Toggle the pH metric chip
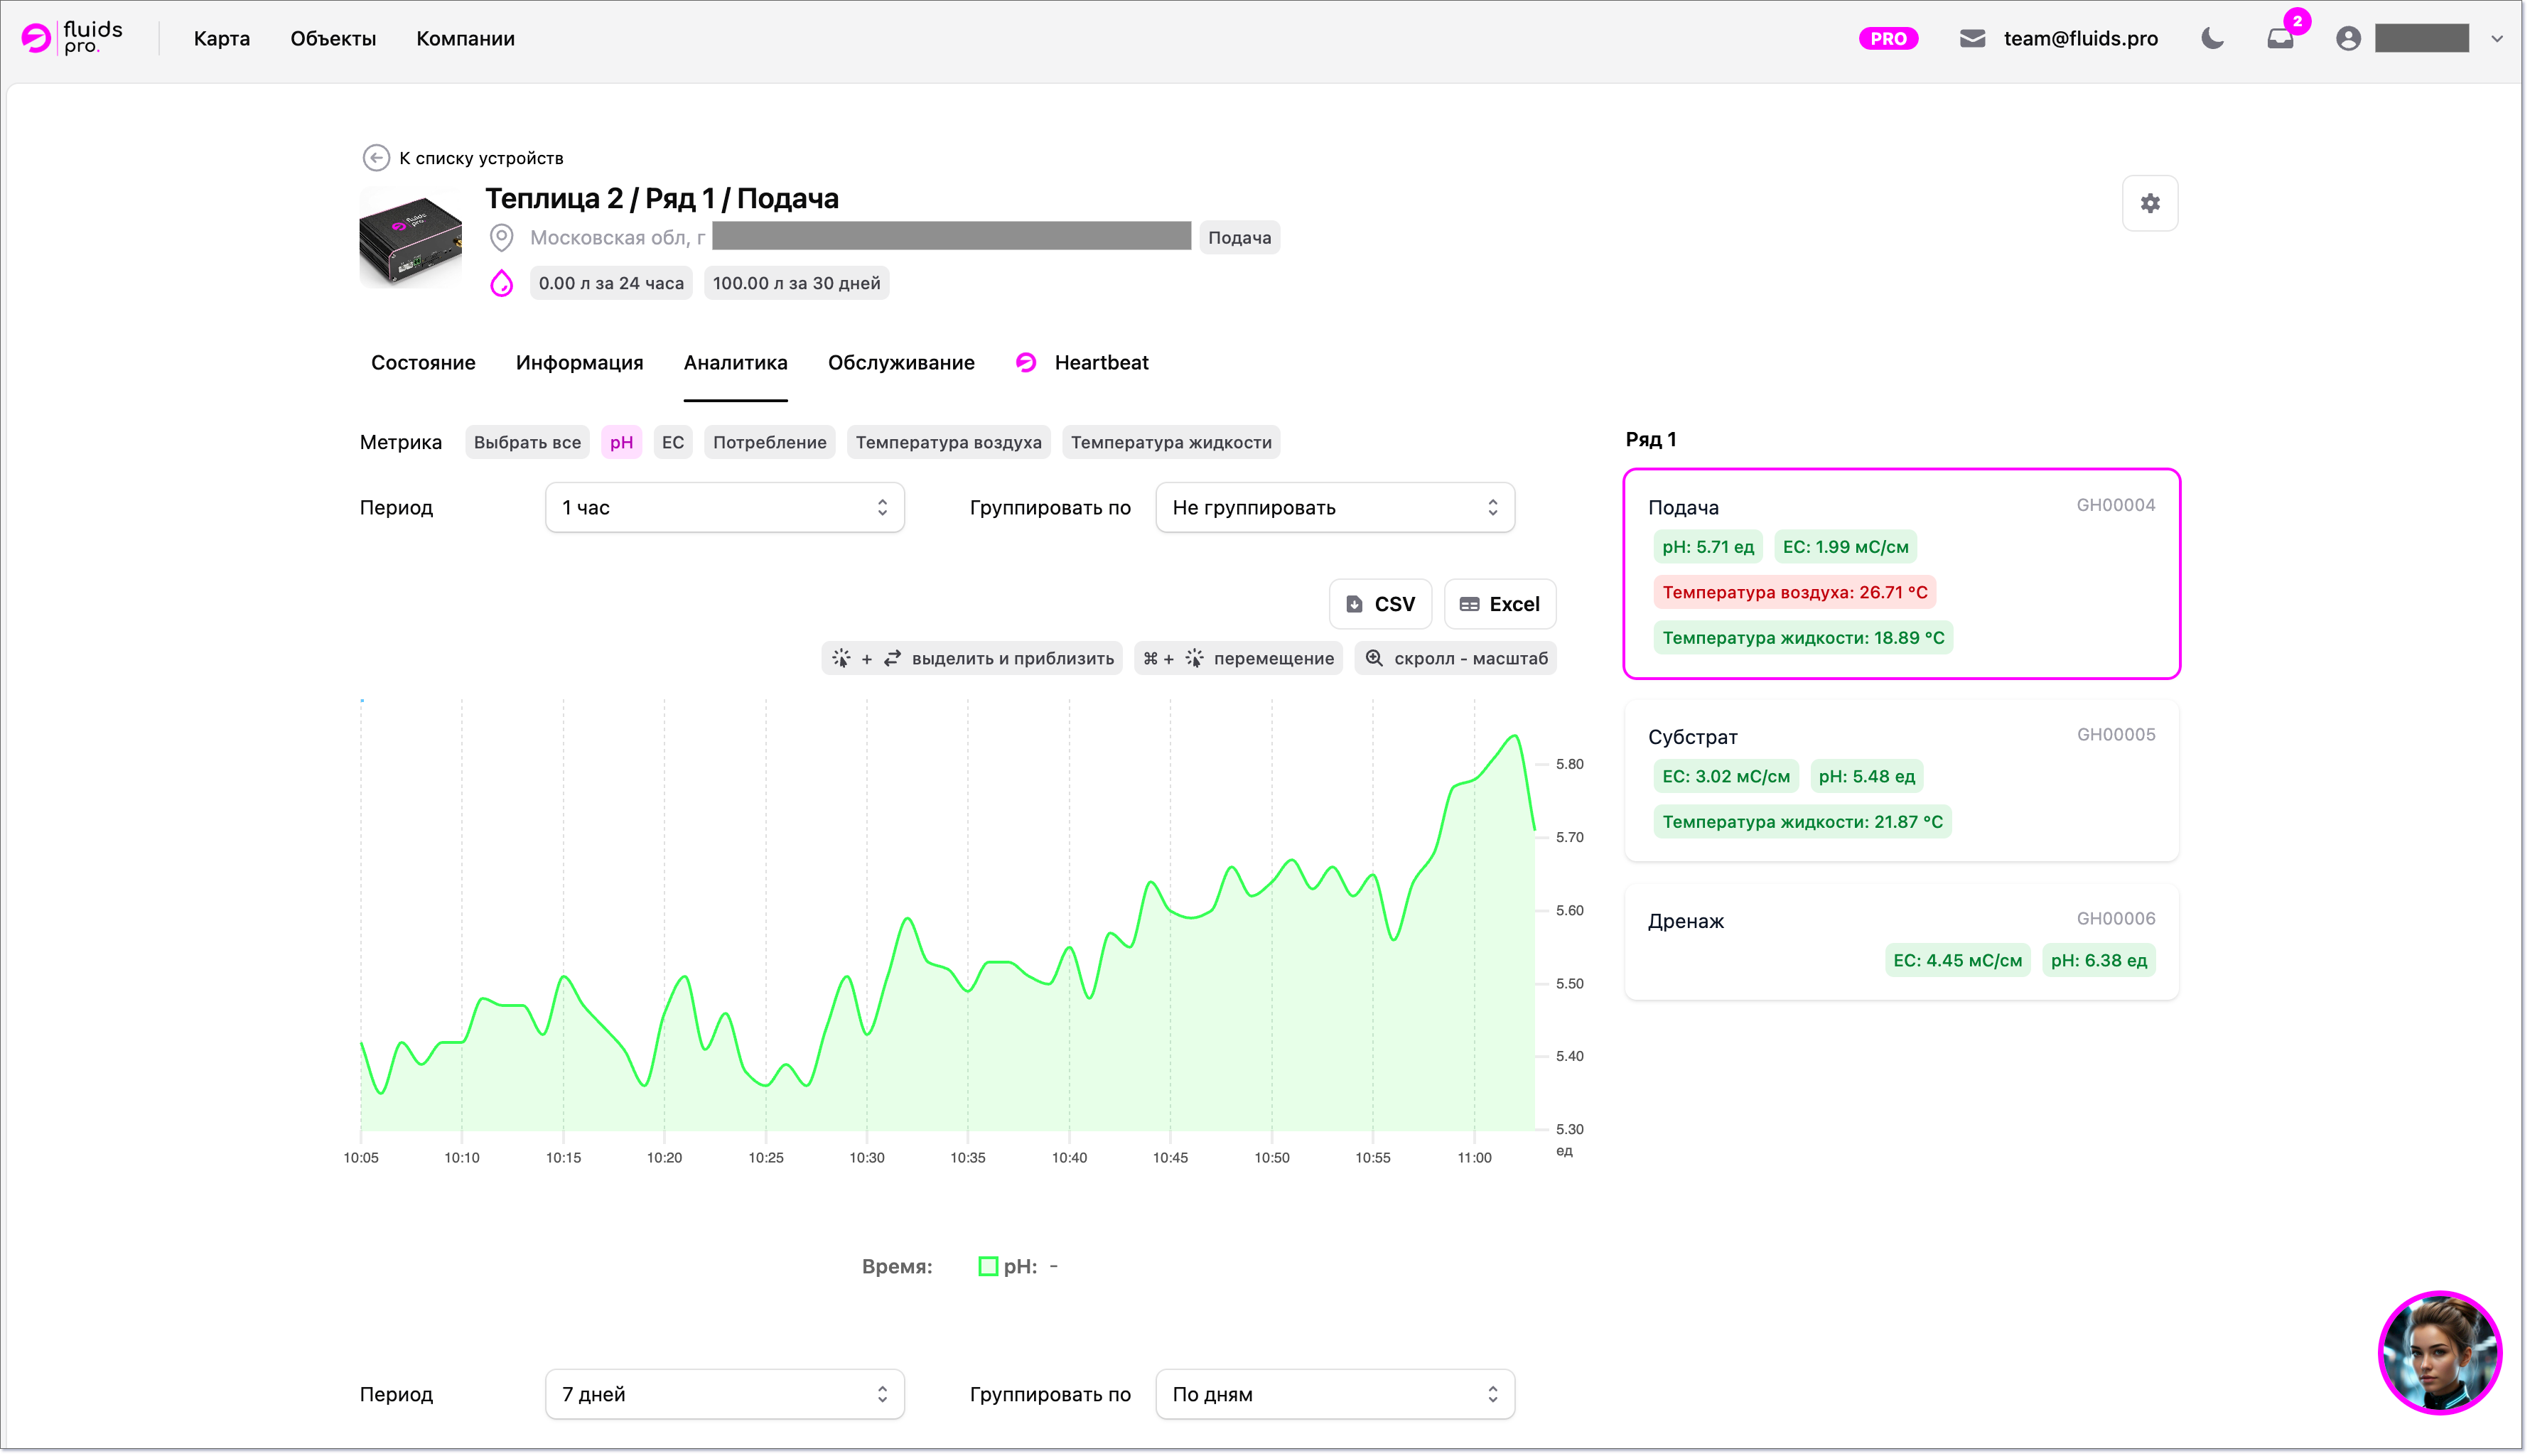The image size is (2530, 1456). tap(621, 442)
